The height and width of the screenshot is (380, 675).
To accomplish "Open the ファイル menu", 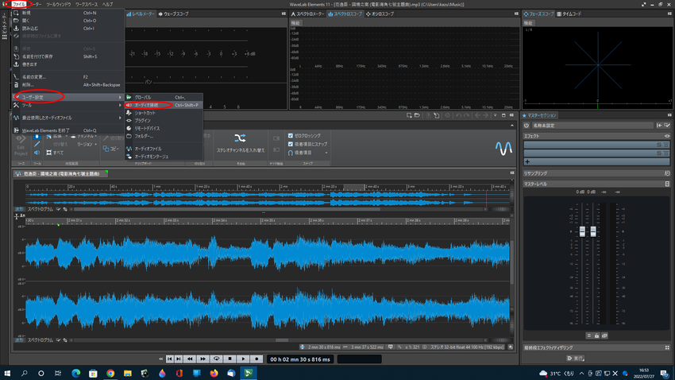I will 18,4.
